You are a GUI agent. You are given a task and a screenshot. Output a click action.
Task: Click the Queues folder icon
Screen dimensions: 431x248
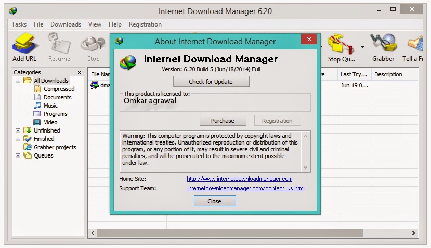pyautogui.click(x=28, y=155)
